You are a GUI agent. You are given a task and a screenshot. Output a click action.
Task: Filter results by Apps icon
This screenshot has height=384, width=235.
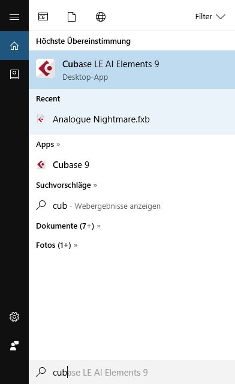point(43,17)
